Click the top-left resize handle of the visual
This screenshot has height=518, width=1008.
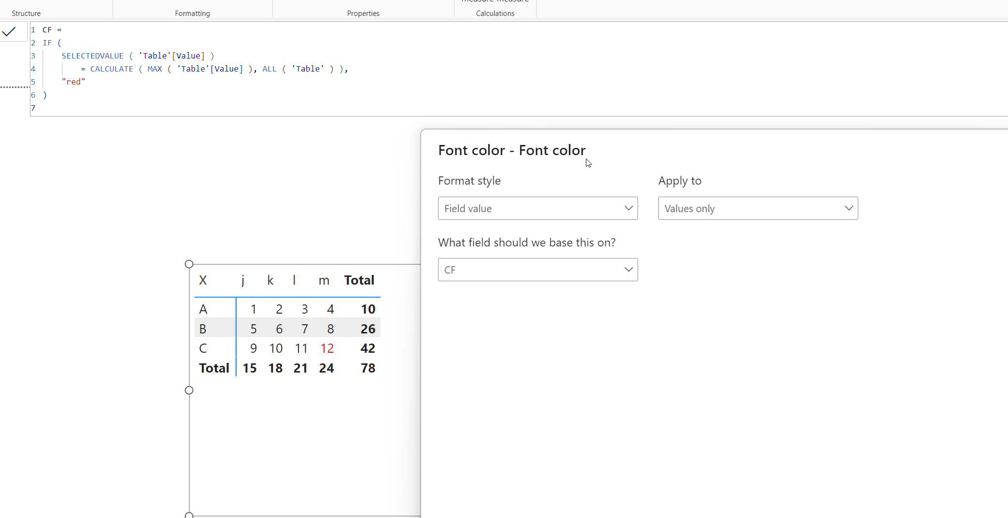pyautogui.click(x=189, y=264)
